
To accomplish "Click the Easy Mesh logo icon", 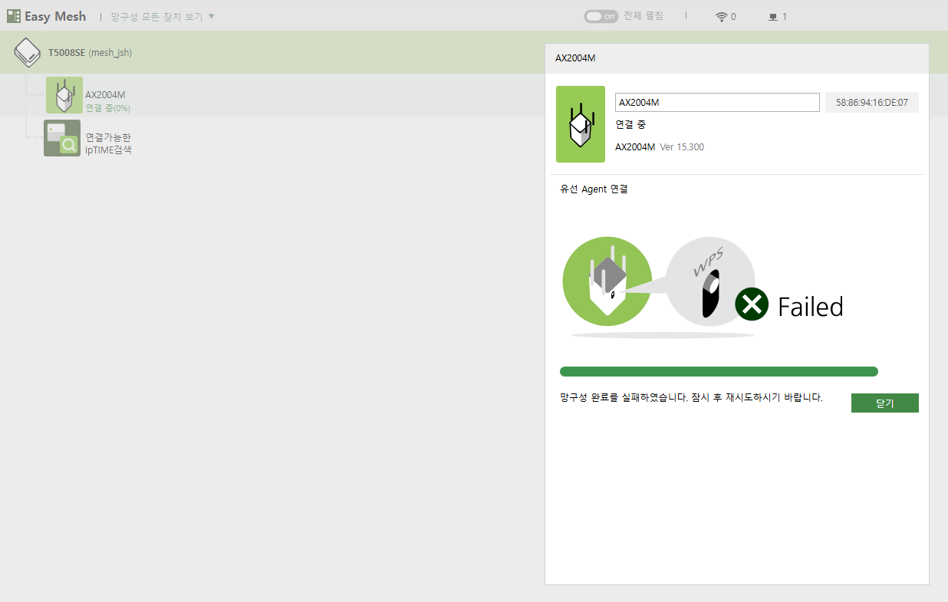I will 14,16.
